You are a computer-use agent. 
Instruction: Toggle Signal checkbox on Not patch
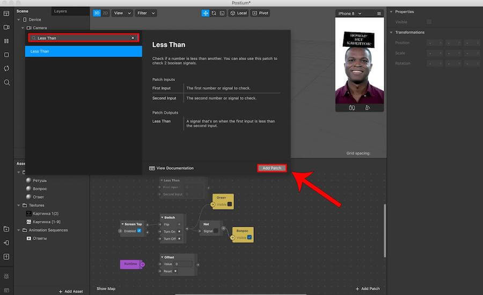pyautogui.click(x=216, y=231)
